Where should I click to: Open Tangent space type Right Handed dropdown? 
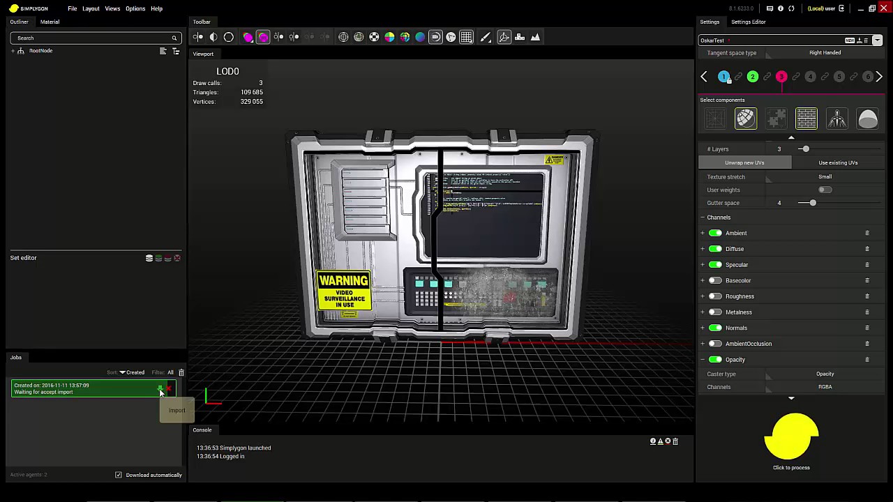click(x=825, y=53)
